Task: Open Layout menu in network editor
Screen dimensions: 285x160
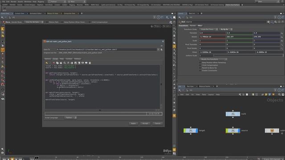Action: click(211, 95)
